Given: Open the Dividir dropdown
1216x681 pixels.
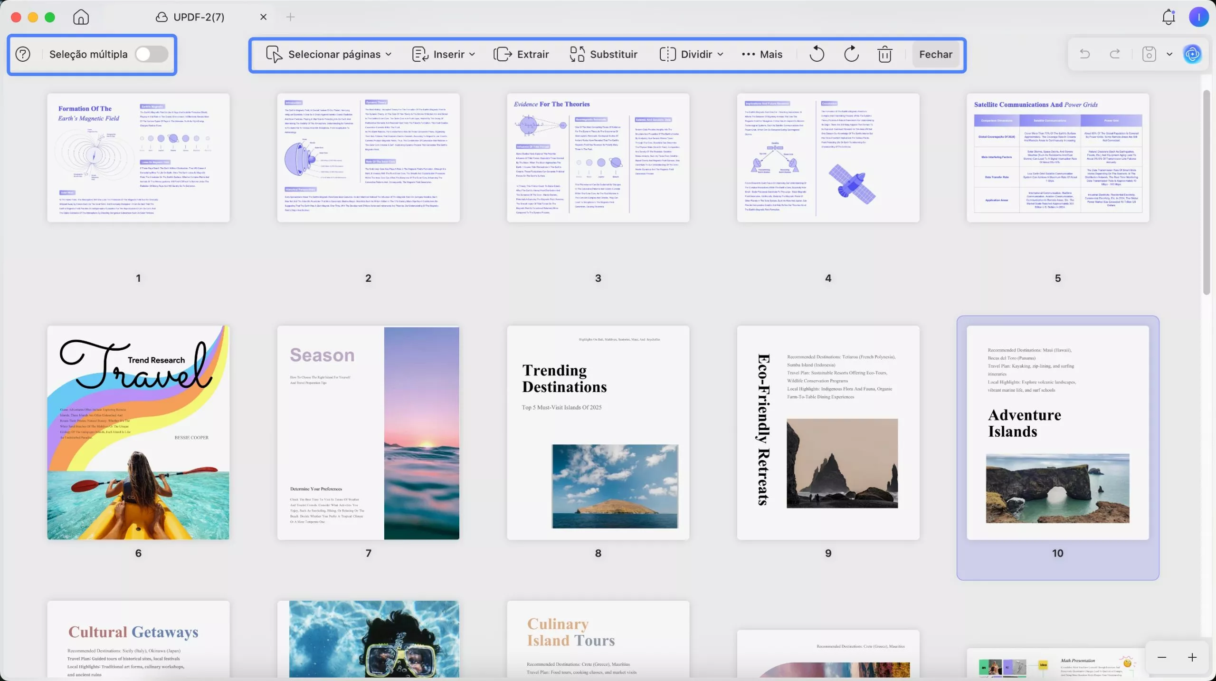Looking at the screenshot, I should pos(692,54).
